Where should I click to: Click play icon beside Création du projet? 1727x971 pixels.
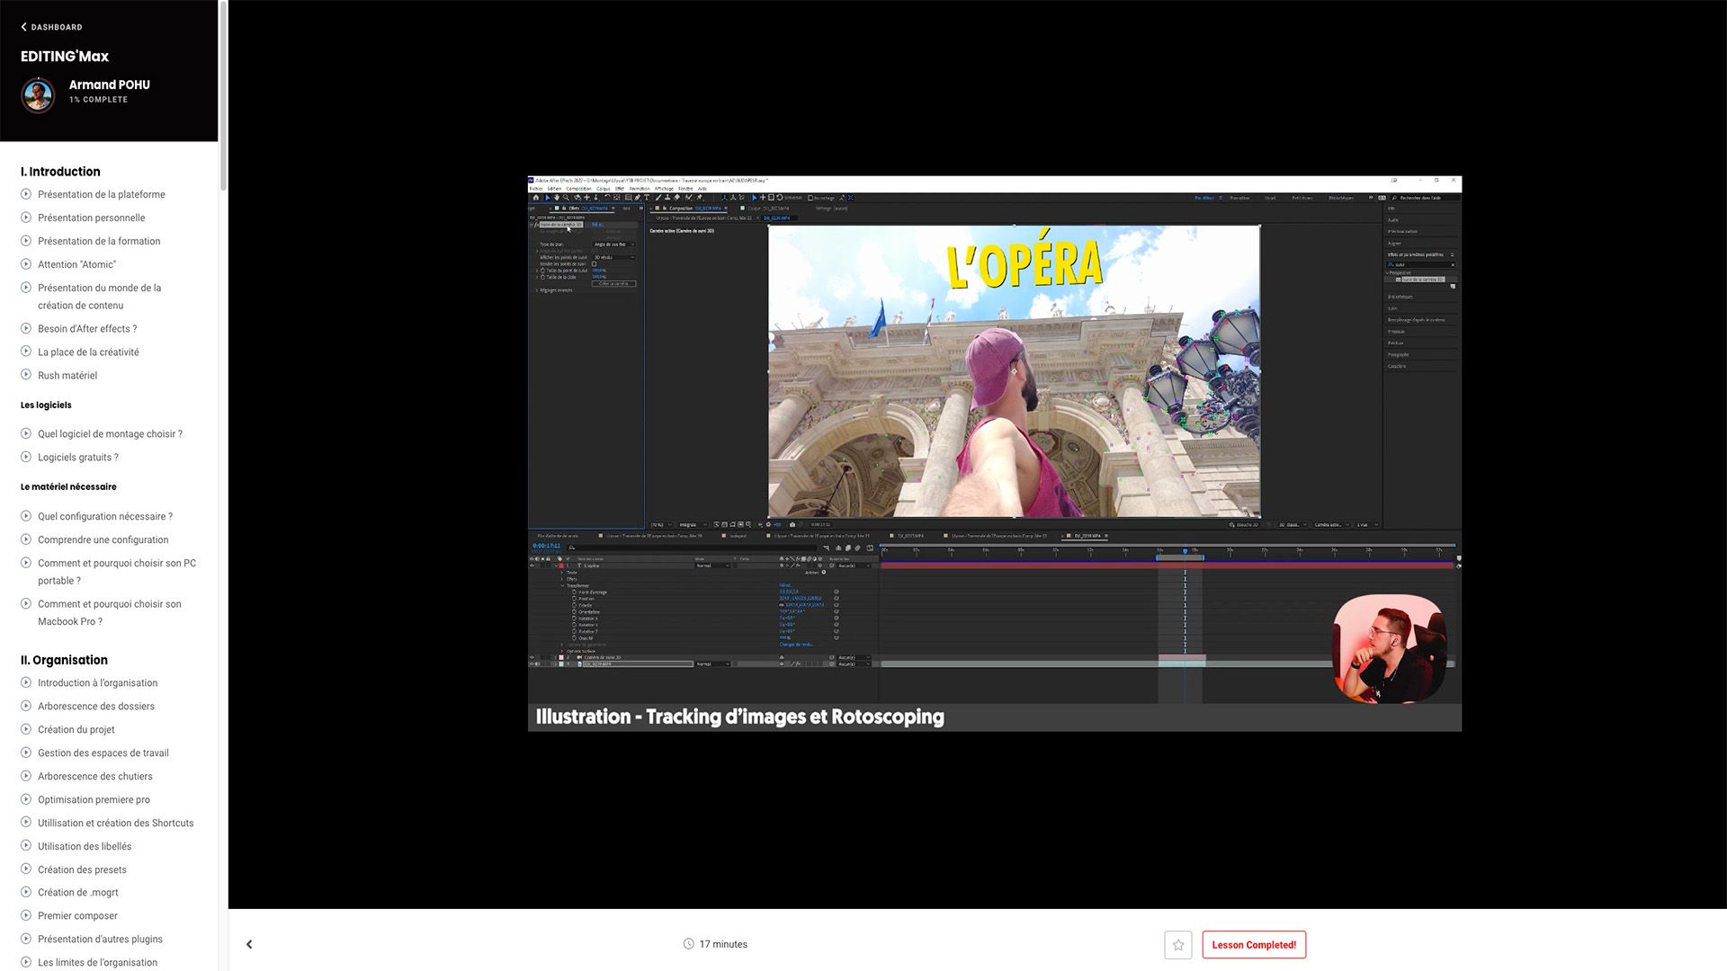(26, 729)
